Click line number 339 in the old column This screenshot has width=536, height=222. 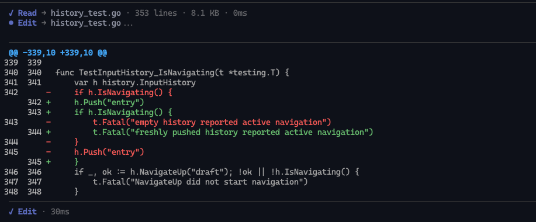coord(11,63)
